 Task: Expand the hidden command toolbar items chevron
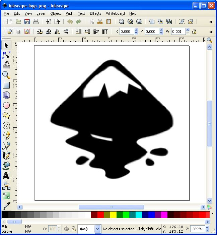click(211, 22)
